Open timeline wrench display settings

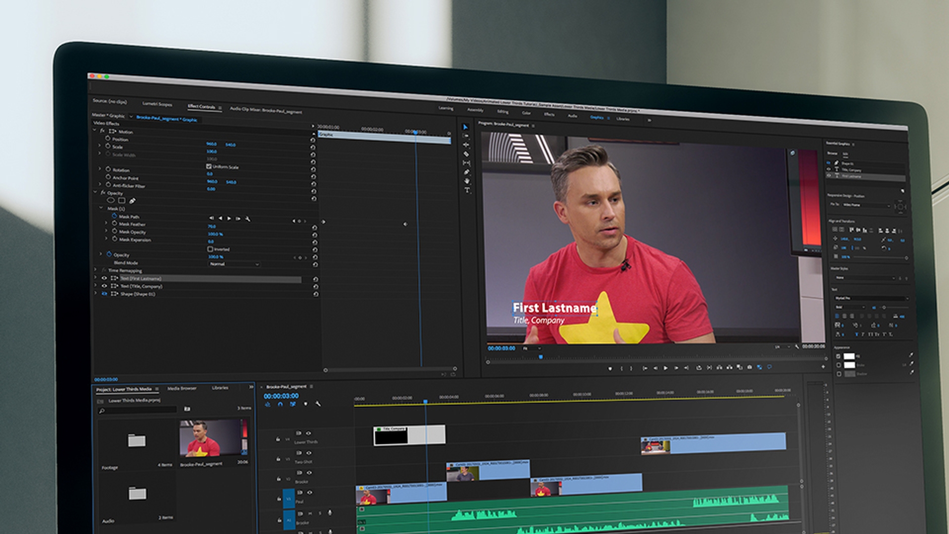pyautogui.click(x=318, y=404)
